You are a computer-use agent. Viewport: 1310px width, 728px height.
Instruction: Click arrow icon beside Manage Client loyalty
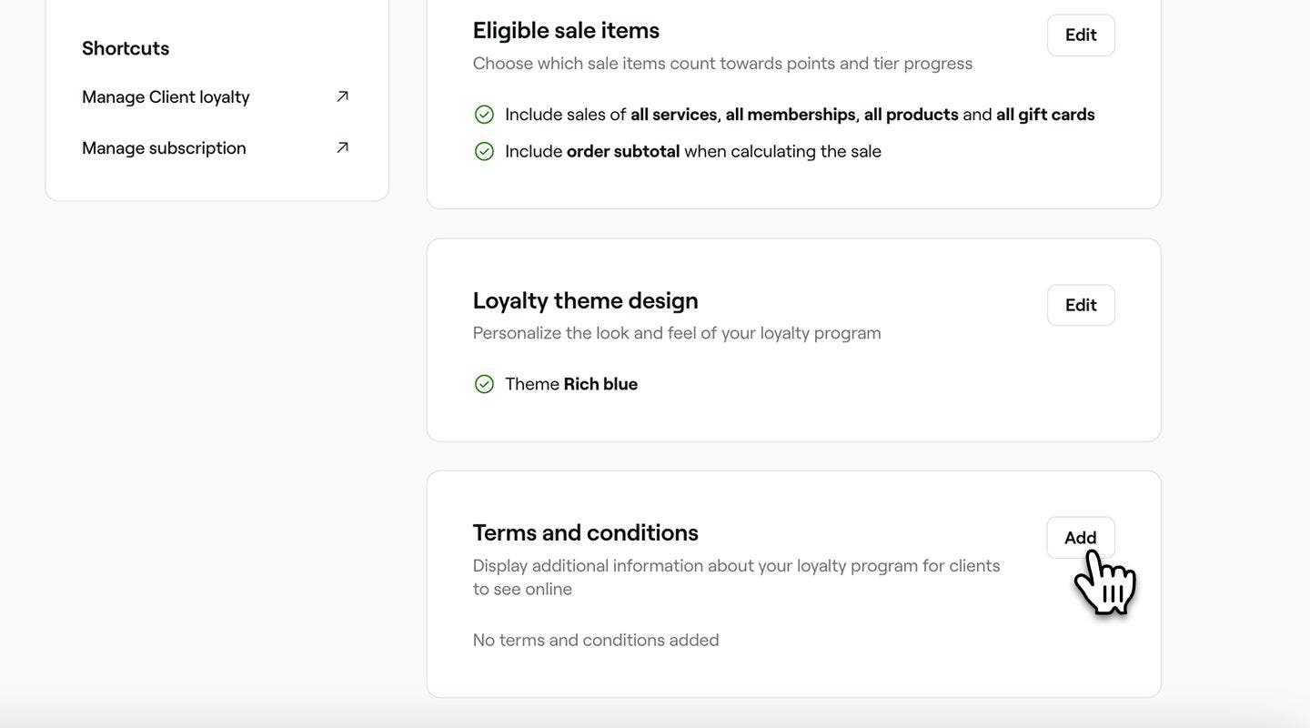(342, 96)
